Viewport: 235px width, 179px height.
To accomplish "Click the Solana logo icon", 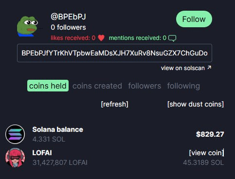I will 15,134.
